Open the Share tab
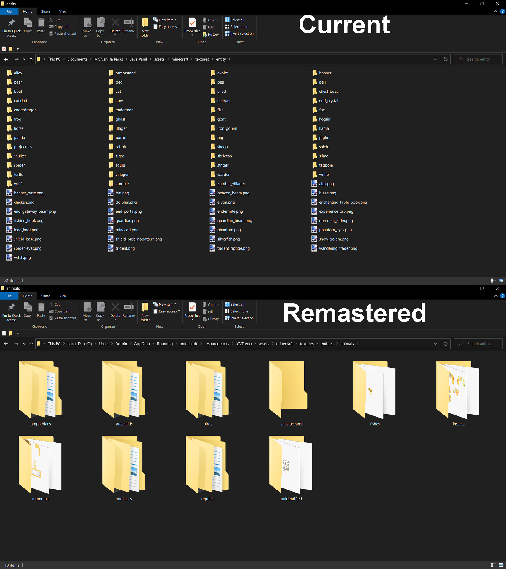The height and width of the screenshot is (569, 506). [x=45, y=11]
